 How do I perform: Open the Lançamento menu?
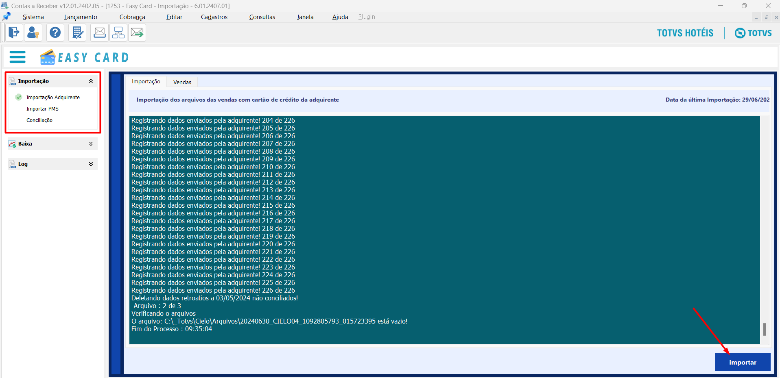(81, 17)
